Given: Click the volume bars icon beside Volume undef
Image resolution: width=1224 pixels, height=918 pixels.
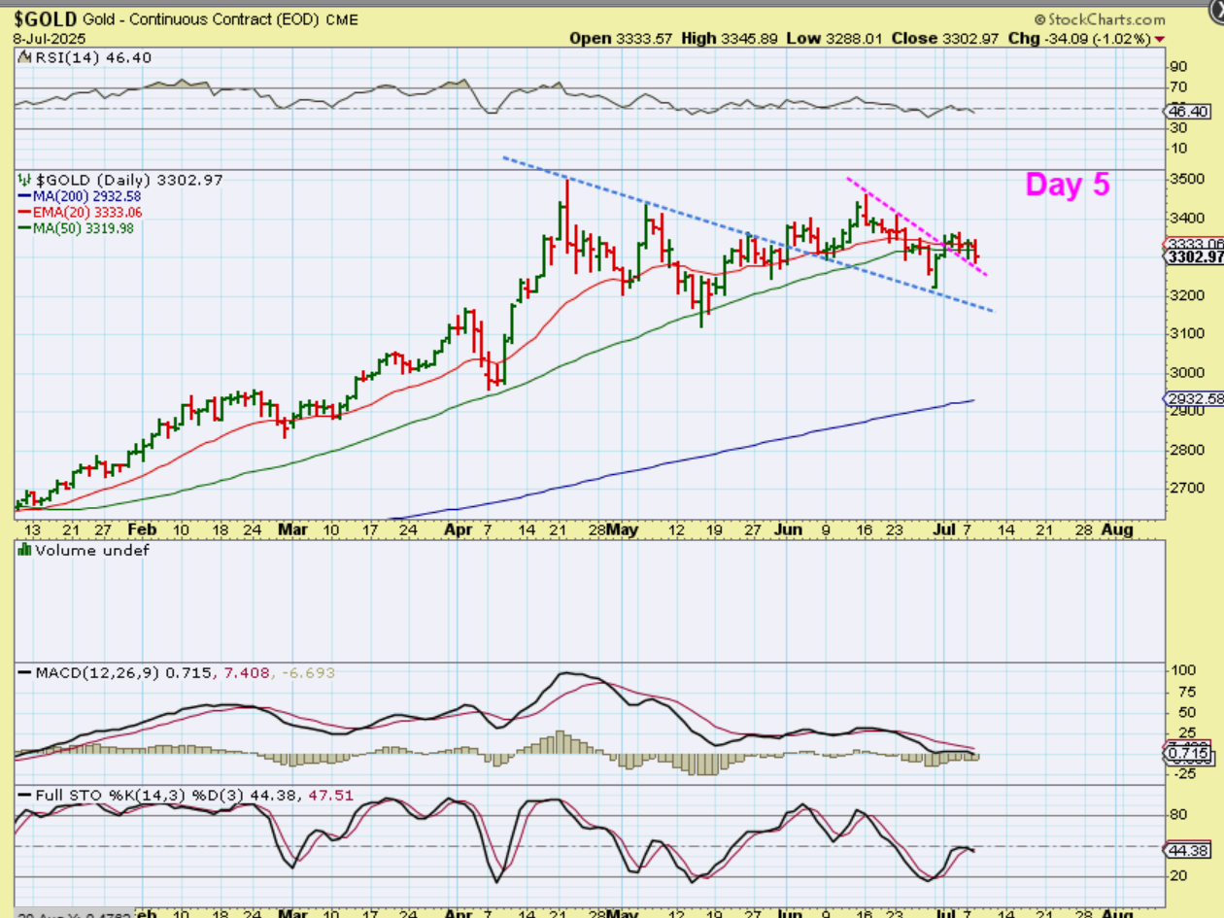Looking at the screenshot, I should [x=24, y=550].
